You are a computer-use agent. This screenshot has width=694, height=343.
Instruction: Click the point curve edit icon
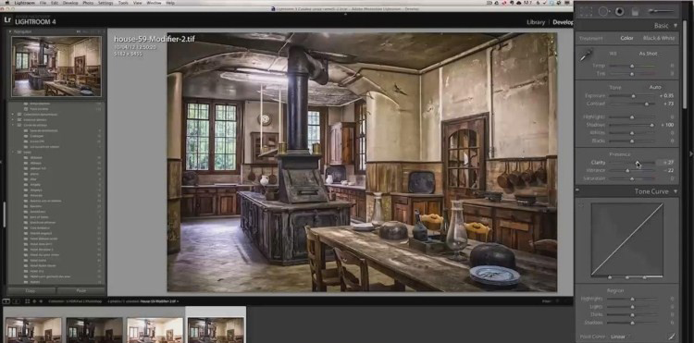[x=672, y=337]
